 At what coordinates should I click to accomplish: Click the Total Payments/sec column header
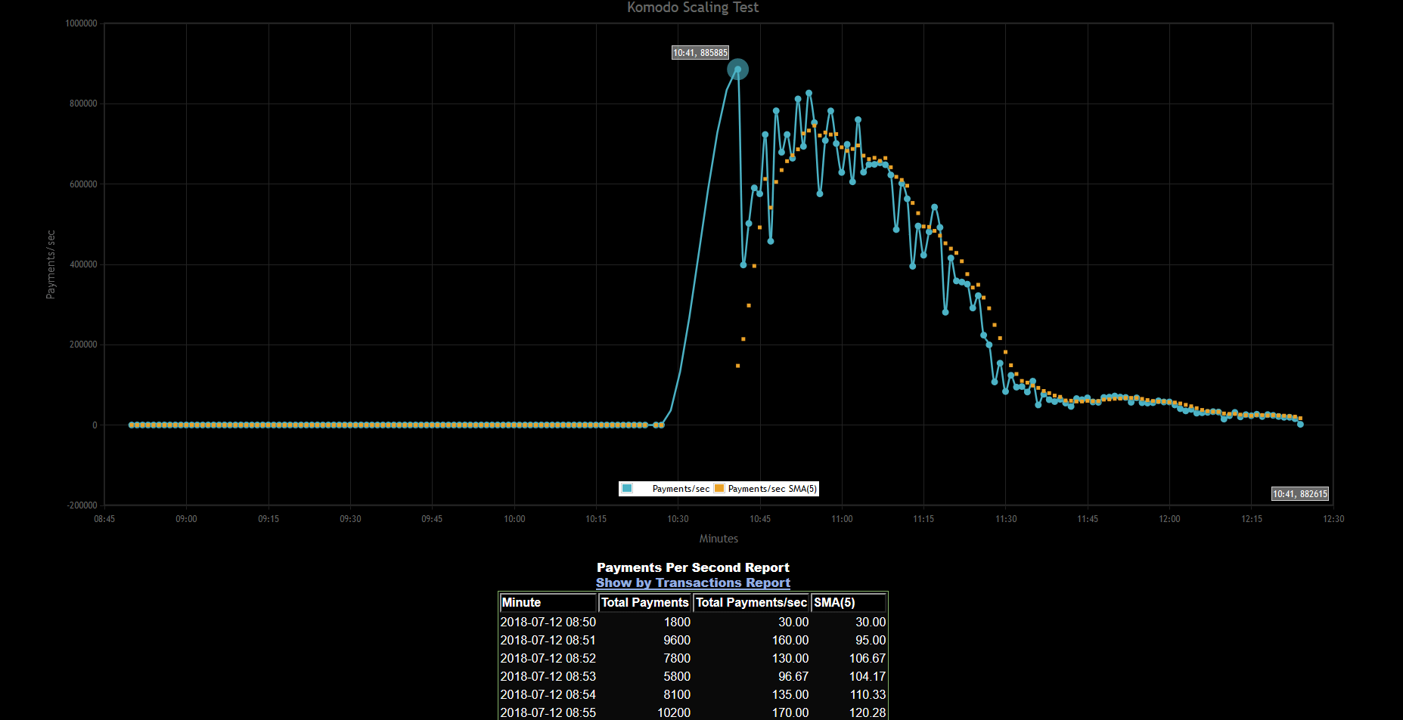coord(752,603)
